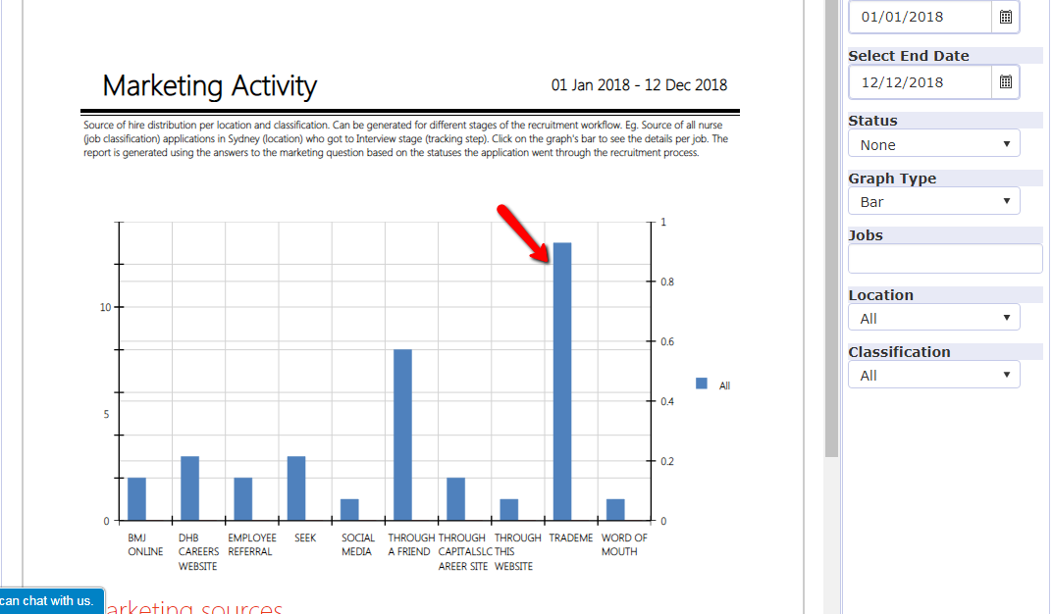The image size is (1053, 614).
Task: Click the Graph Type label
Action: tap(892, 179)
